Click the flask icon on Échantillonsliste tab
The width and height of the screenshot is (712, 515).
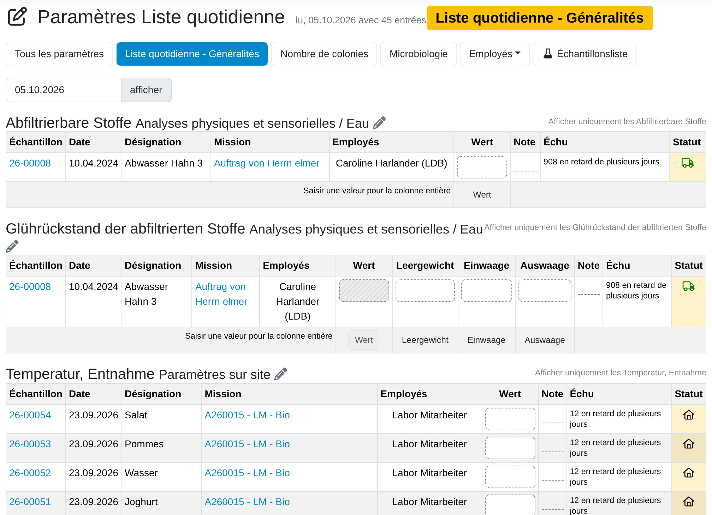point(548,54)
